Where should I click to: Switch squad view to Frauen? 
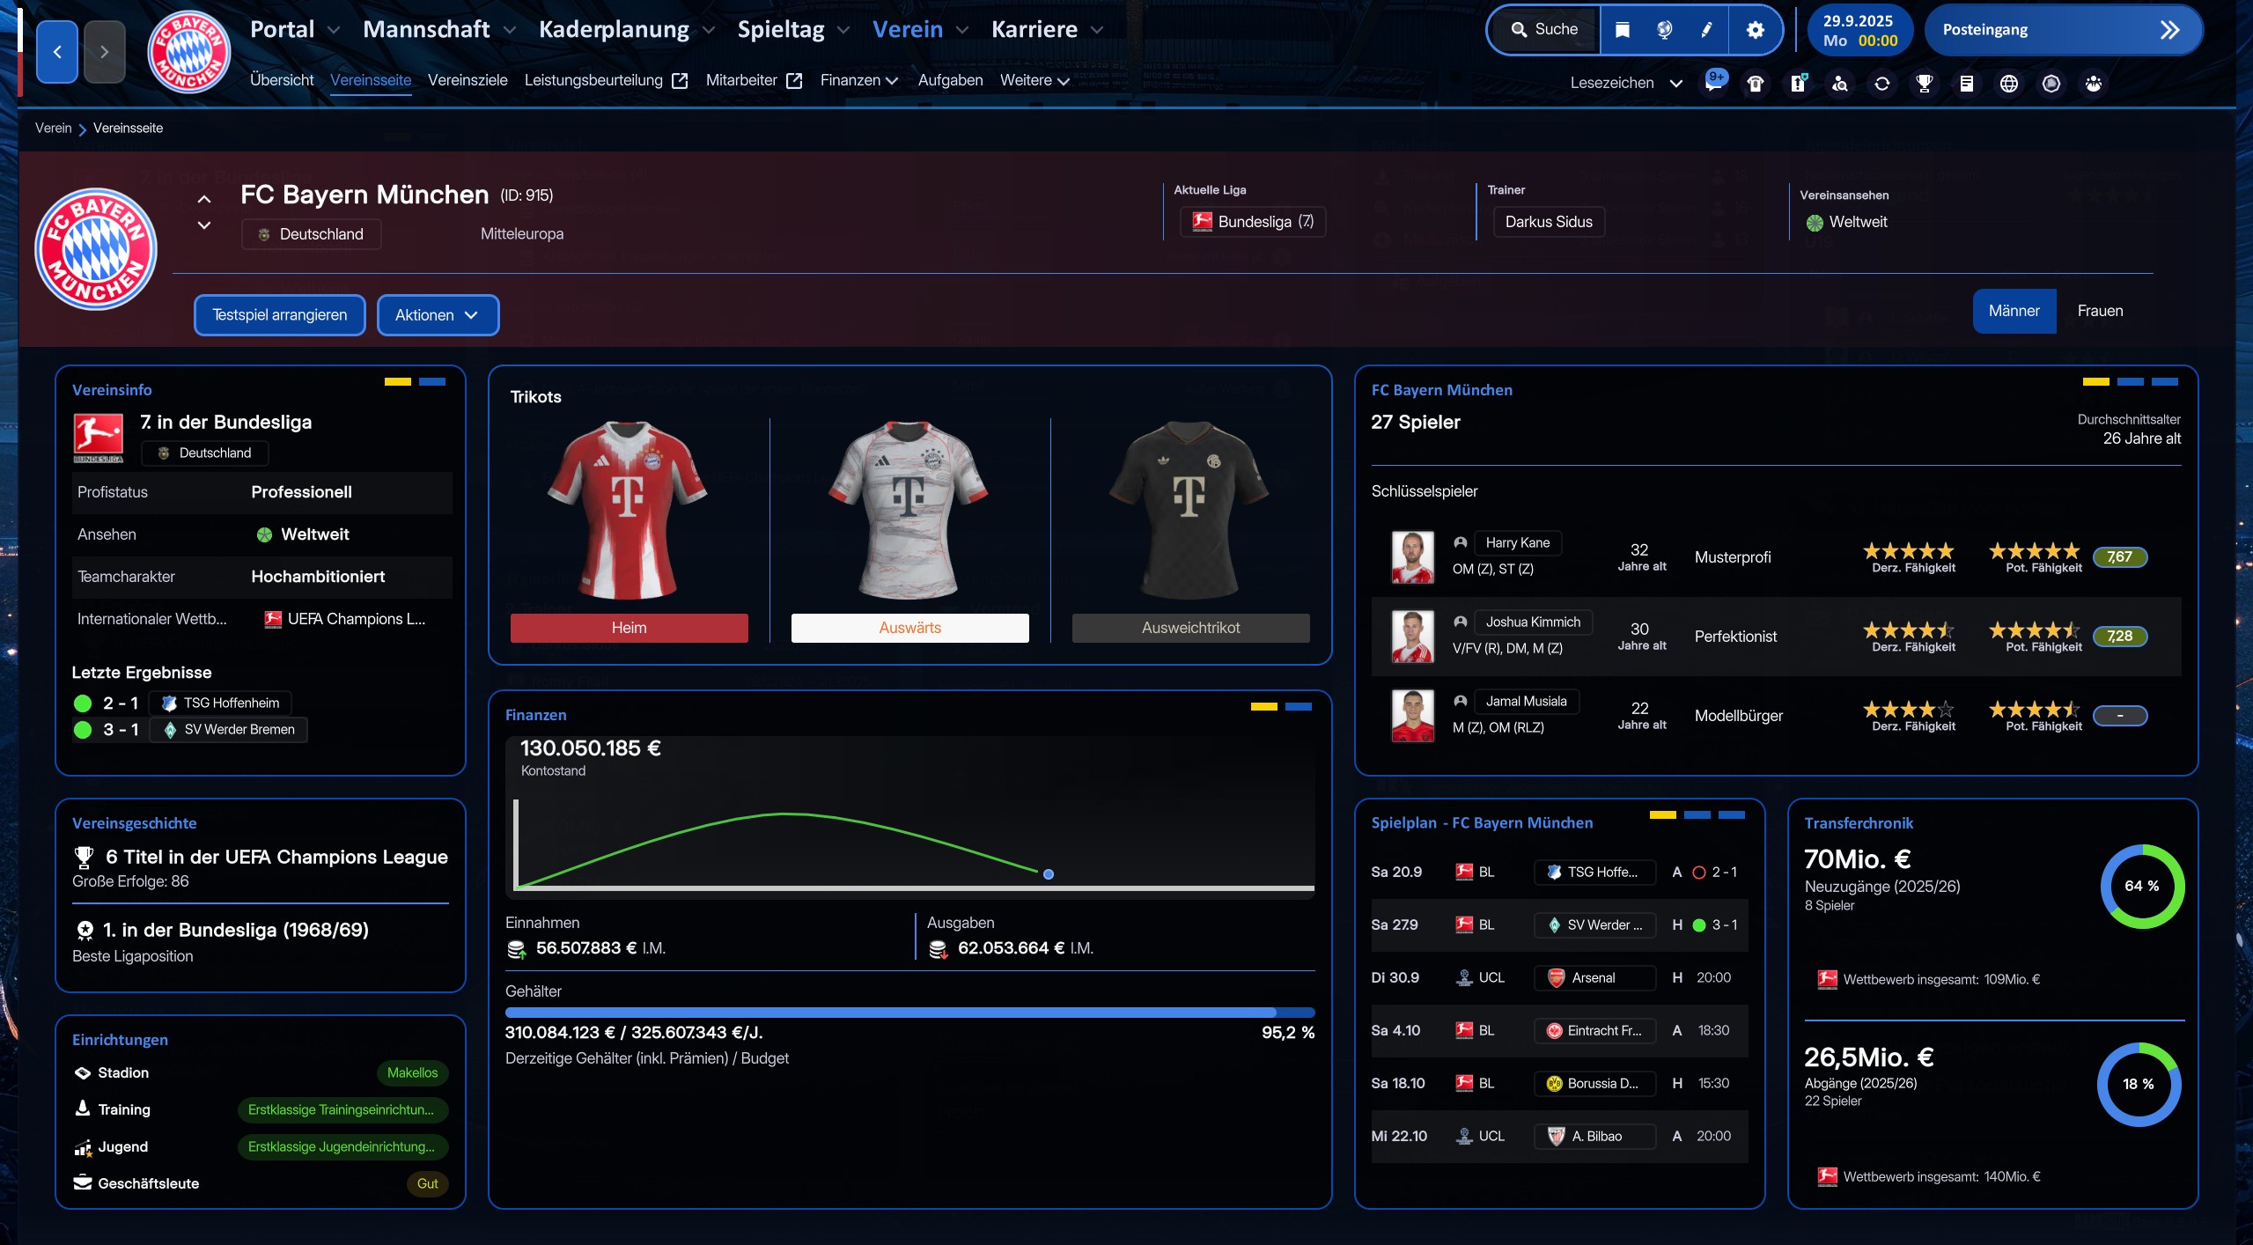pos(2100,310)
